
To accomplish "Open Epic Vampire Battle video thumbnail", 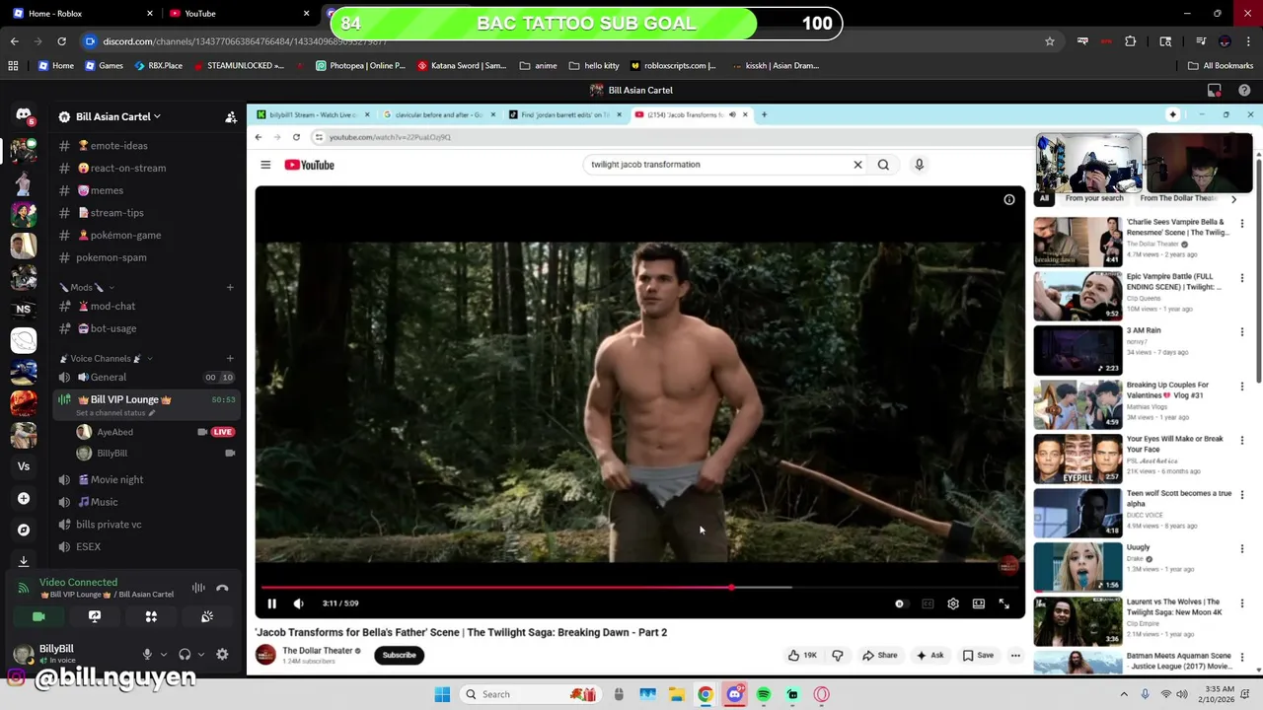I will pyautogui.click(x=1077, y=296).
